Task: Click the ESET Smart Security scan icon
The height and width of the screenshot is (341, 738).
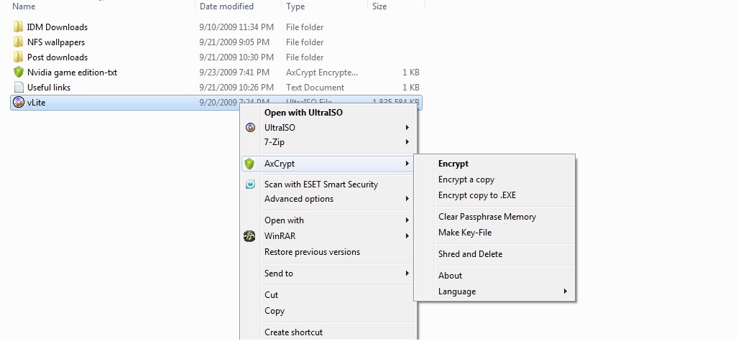Action: 250,184
